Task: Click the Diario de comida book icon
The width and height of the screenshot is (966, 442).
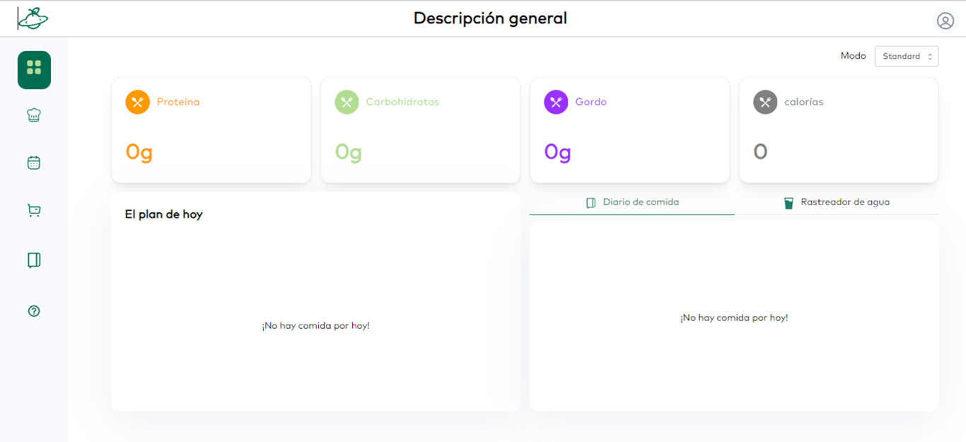Action: pos(591,203)
